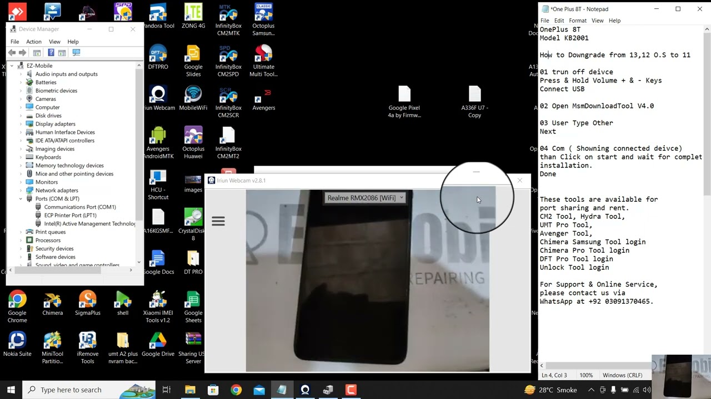
Task: Click the Help icon in Device Manager toolbar
Action: [x=51, y=53]
